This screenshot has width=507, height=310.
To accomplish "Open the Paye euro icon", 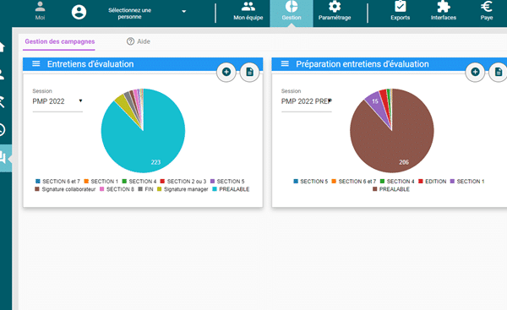I will (x=487, y=7).
